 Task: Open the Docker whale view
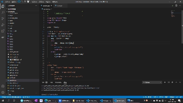click(3, 37)
